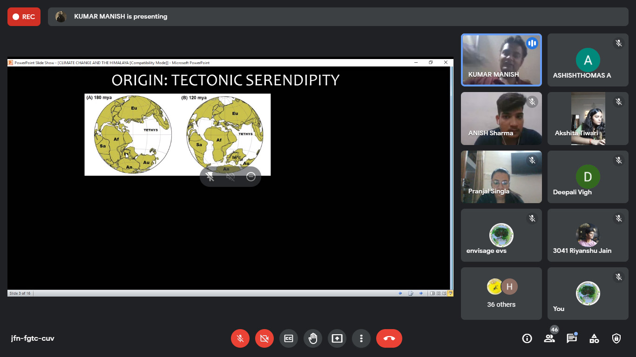Toggle the camera on/off button
Screen dimensions: 636x357
(x=264, y=338)
